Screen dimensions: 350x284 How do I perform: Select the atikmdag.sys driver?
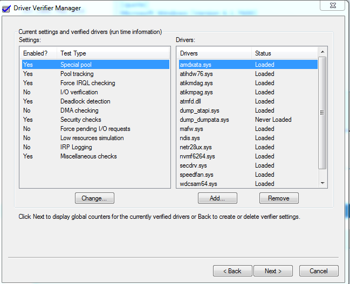(x=248, y=83)
